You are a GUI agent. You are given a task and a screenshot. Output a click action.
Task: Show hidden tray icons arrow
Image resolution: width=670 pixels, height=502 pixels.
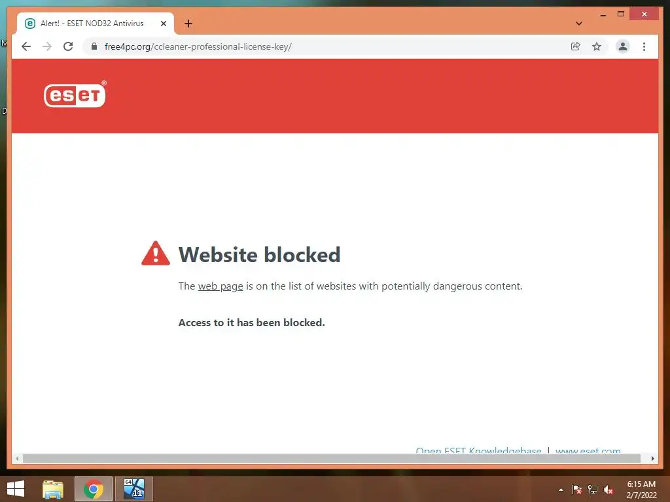pyautogui.click(x=561, y=490)
